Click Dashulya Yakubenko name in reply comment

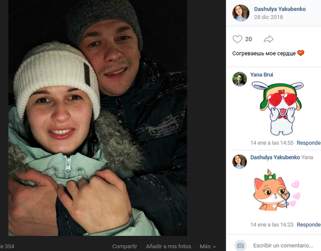coord(275,157)
